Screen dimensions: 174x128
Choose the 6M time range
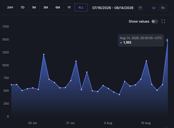pos(58,7)
